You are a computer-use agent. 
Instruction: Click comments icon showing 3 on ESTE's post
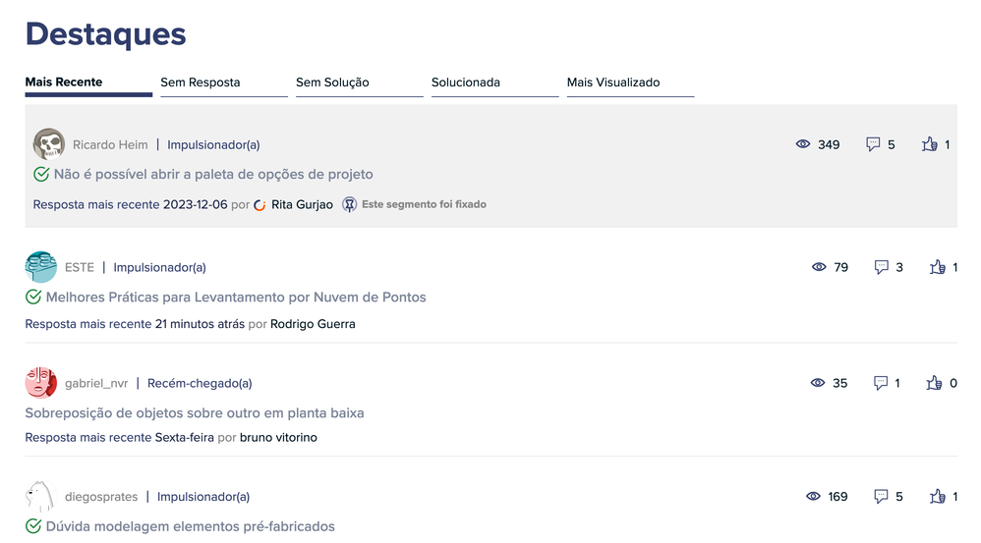[881, 267]
